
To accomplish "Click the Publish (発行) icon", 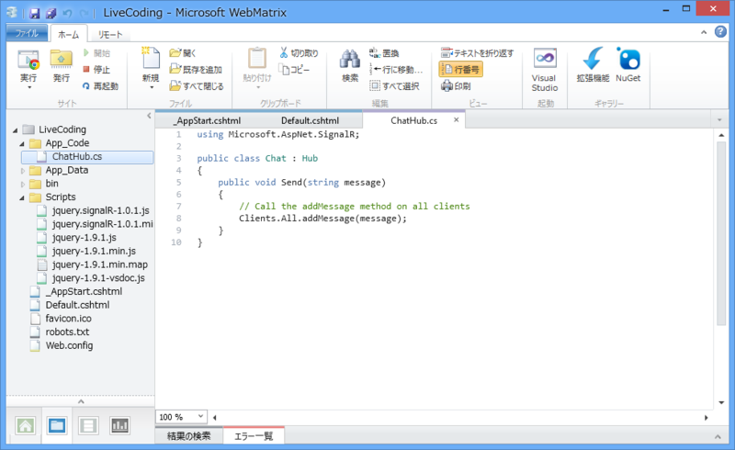I will pos(61,64).
